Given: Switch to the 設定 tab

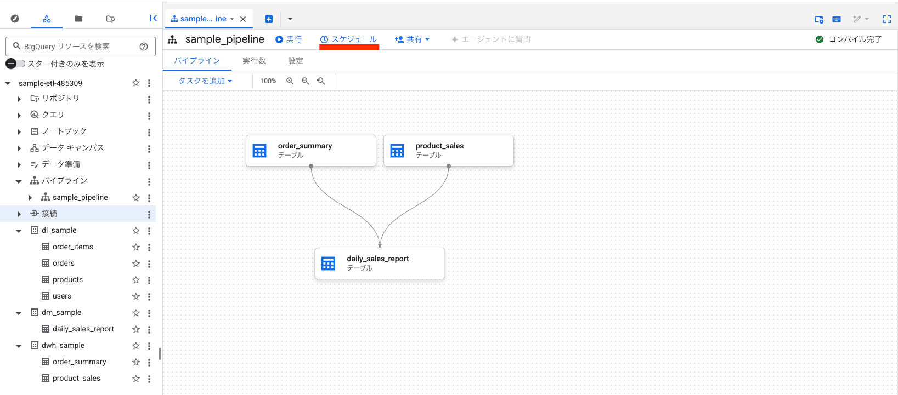Looking at the screenshot, I should (x=296, y=61).
